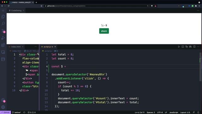Viewport: 202px width, 114px height.
Task: Close the index.html tab
Action: pos(23,47)
